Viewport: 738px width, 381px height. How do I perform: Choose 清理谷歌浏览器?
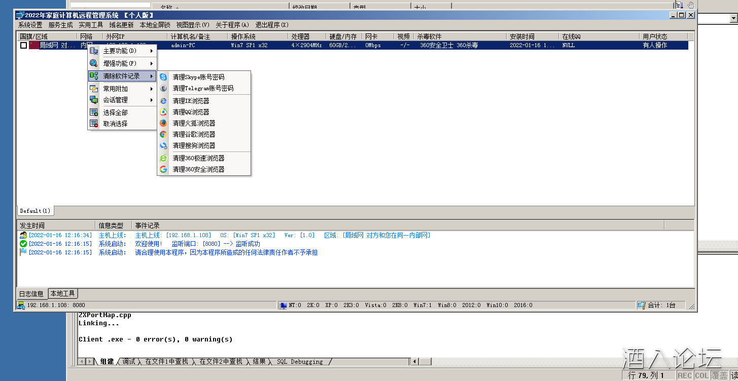coord(204,134)
